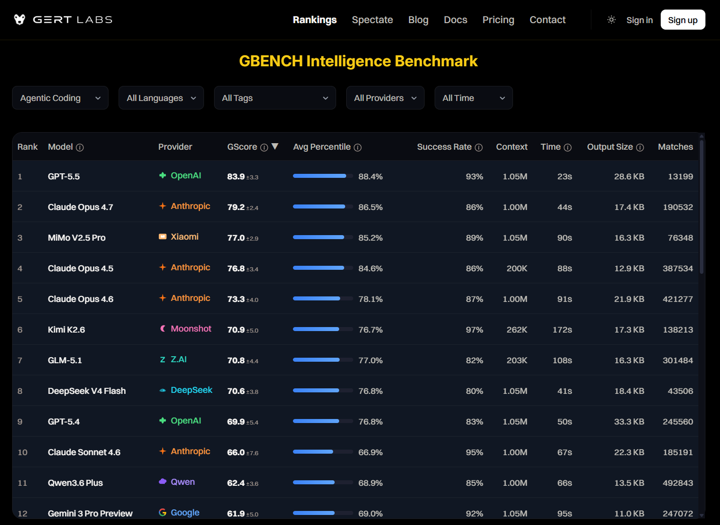Click Kimi K2.6 average percentile bar
The image size is (720, 525).
pyautogui.click(x=323, y=329)
